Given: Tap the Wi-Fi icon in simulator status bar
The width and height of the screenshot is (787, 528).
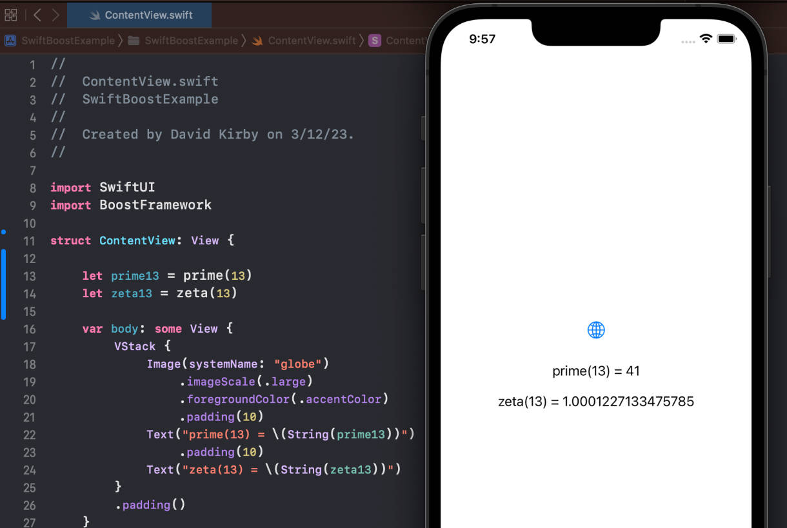Looking at the screenshot, I should [x=706, y=39].
